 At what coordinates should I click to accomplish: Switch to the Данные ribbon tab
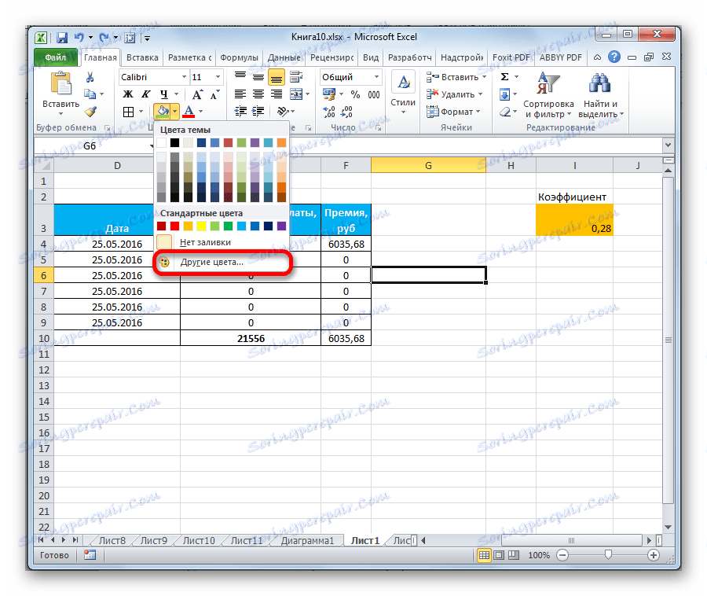(x=284, y=57)
